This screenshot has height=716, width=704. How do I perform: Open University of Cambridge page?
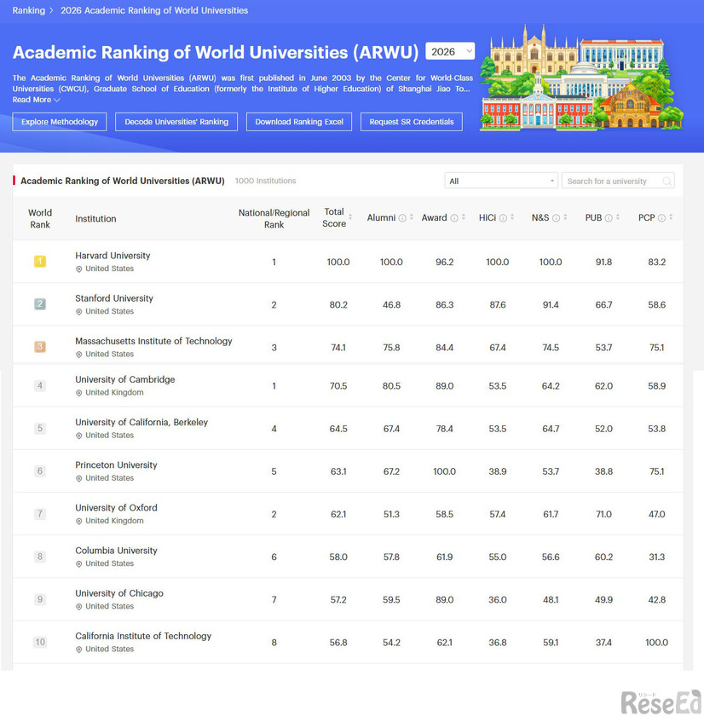pyautogui.click(x=125, y=379)
